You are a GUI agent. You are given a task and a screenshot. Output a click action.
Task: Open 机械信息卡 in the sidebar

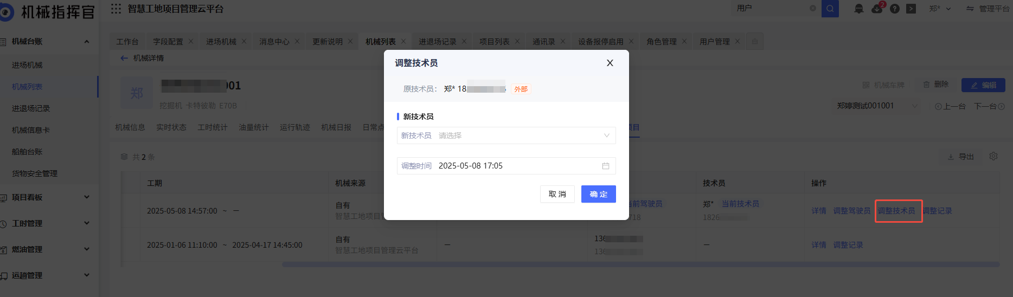[31, 130]
